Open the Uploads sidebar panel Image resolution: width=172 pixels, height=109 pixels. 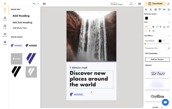coord(5,34)
